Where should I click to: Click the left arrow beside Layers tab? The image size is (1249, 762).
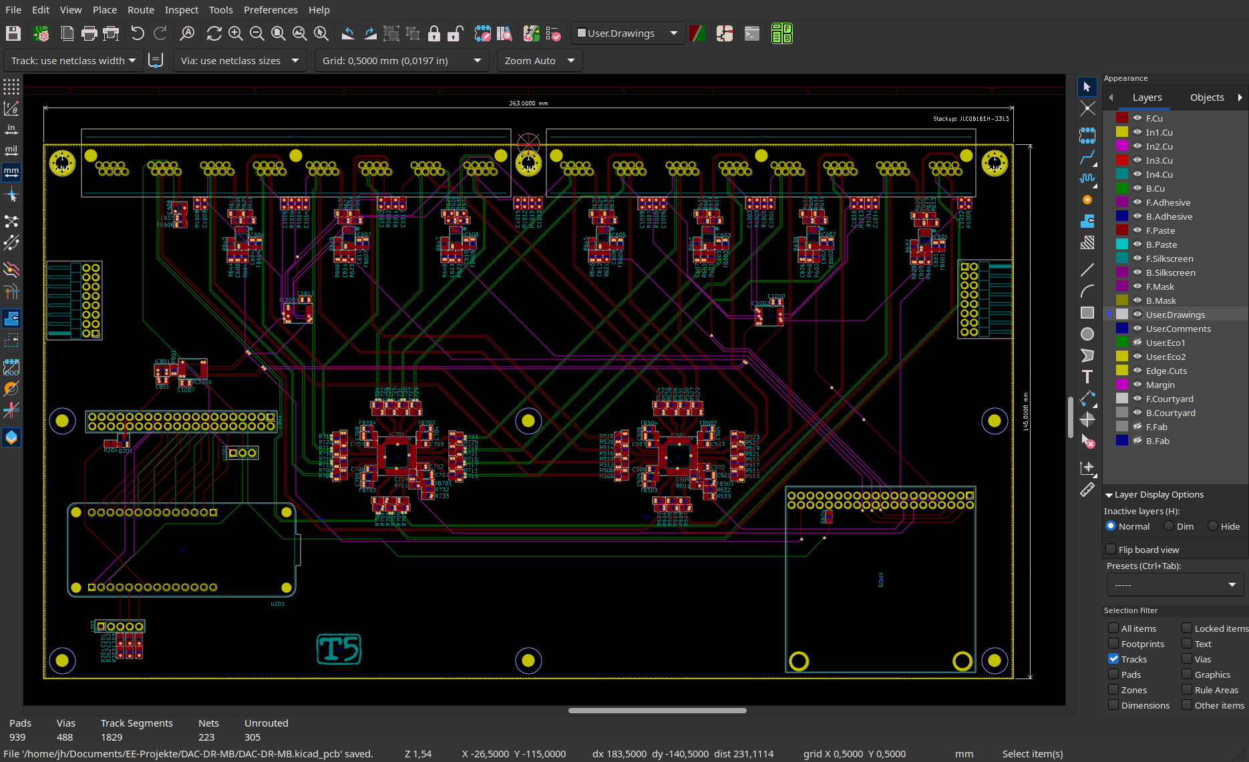[x=1111, y=98]
